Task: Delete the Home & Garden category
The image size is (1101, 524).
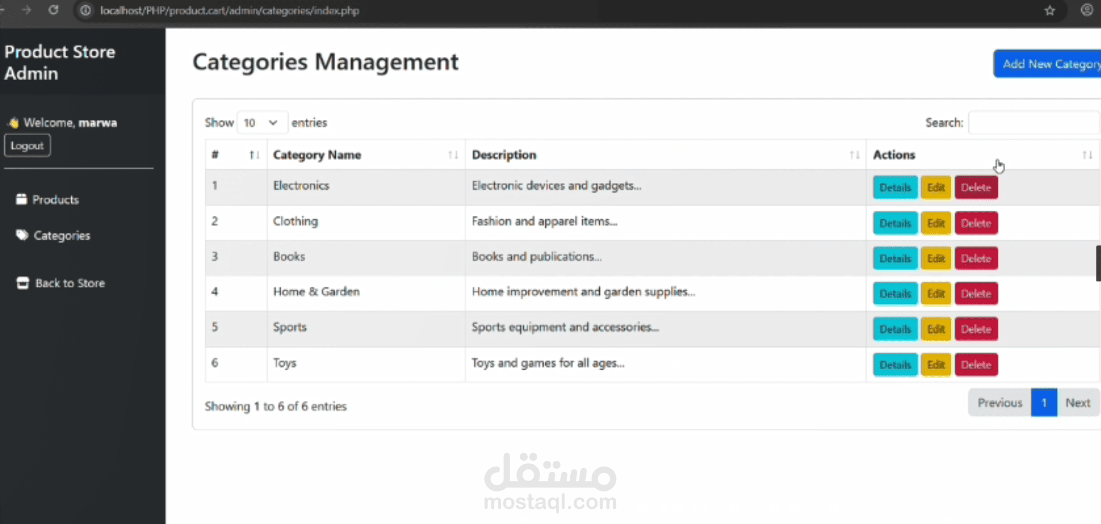Action: [x=976, y=294]
